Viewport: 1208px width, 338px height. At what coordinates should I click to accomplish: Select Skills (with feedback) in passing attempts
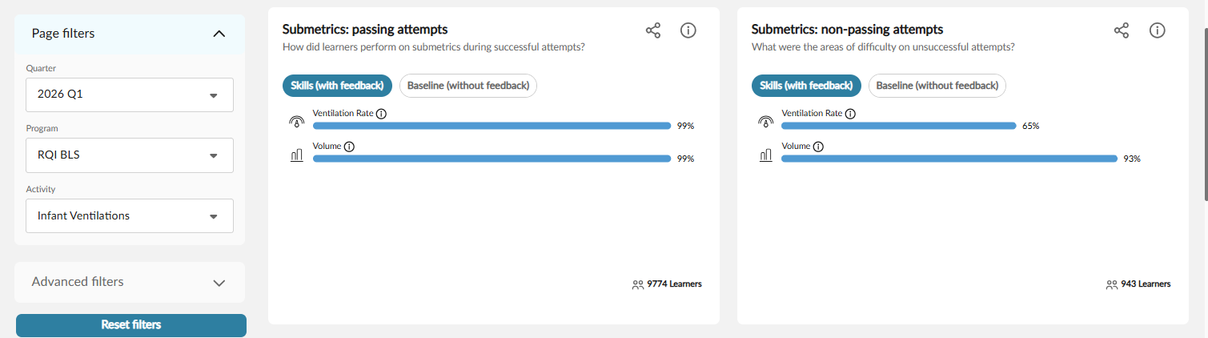tap(337, 86)
